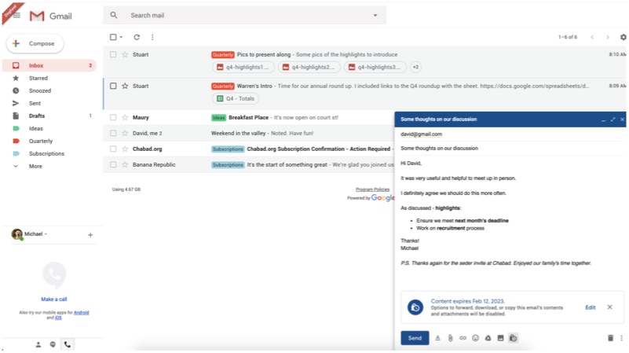Screen dimensions: 629x353
Task: Refresh the inbox list
Action: coord(137,37)
